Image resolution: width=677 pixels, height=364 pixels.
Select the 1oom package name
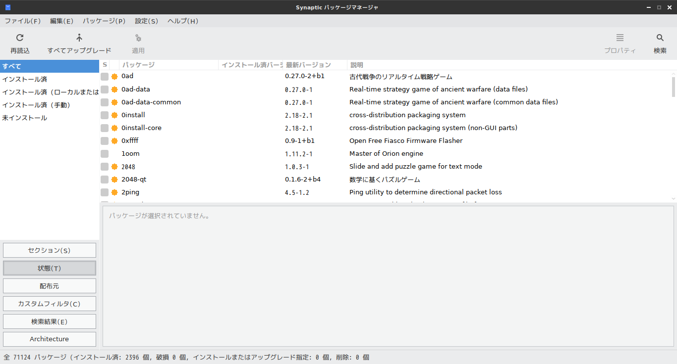[x=130, y=154]
